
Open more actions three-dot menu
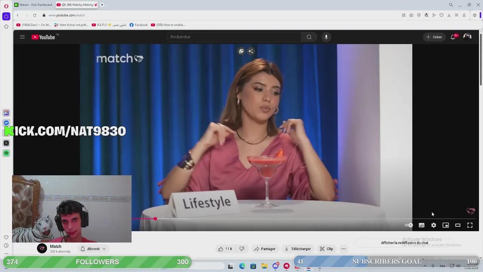pyautogui.click(x=343, y=249)
